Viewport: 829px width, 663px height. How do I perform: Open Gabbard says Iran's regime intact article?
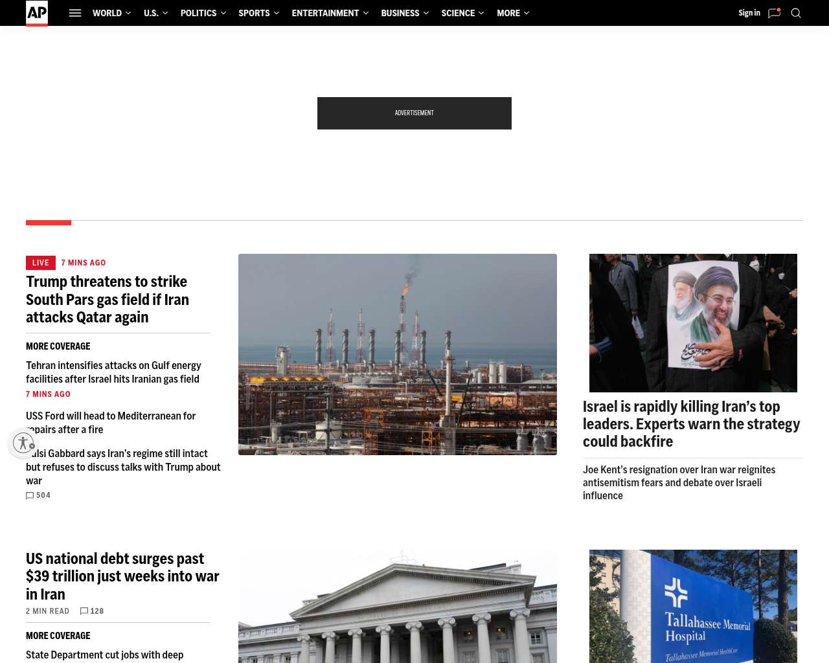123,467
